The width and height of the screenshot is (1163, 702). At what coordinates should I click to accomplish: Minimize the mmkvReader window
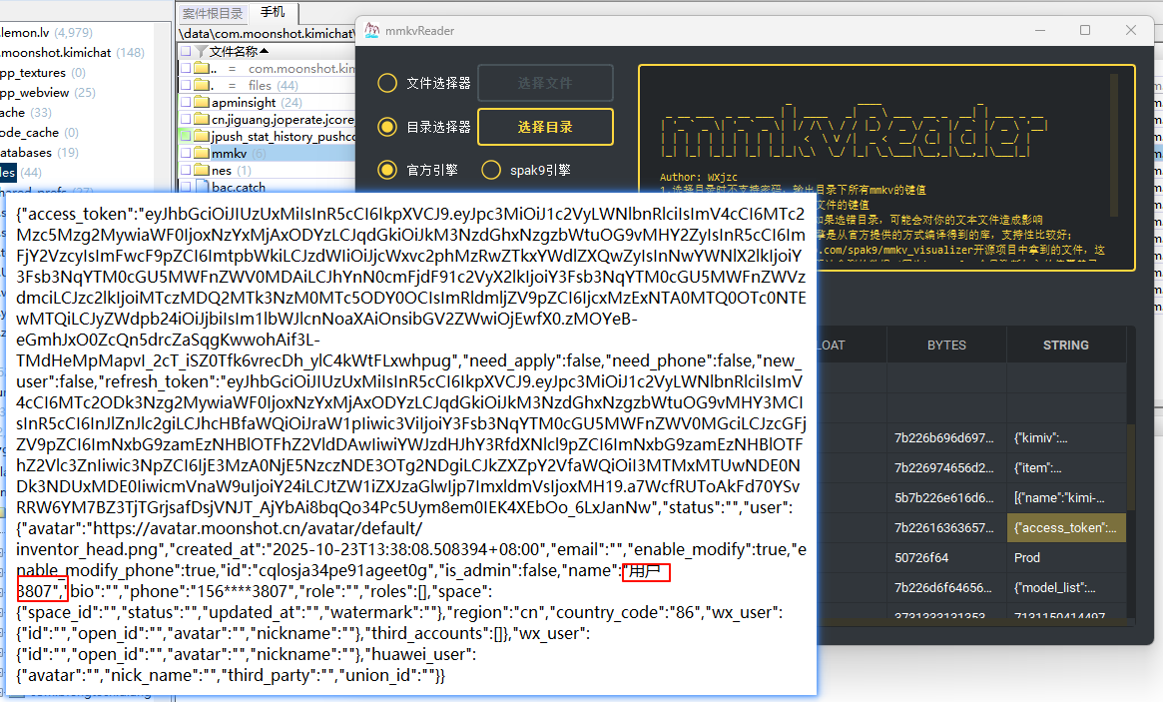click(x=1040, y=30)
